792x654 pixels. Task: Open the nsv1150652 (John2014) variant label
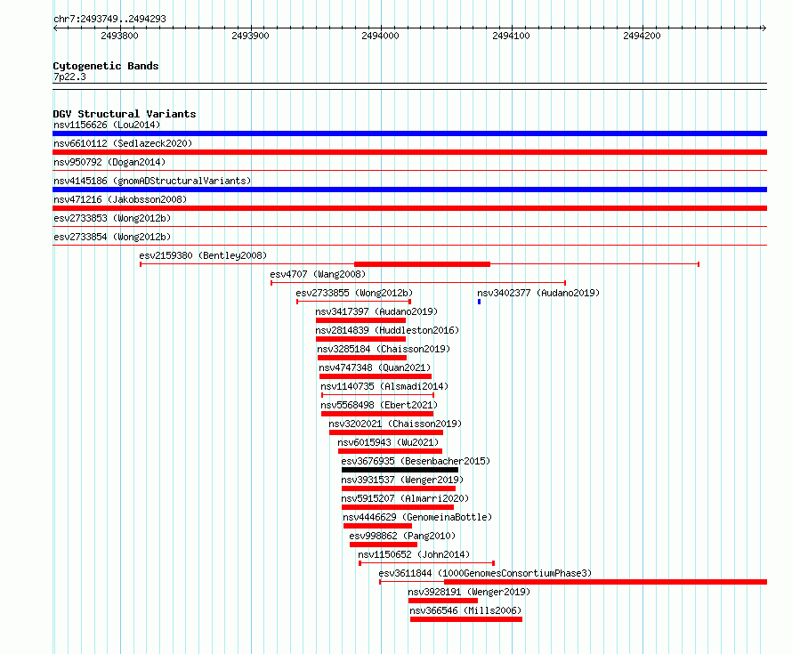click(414, 554)
